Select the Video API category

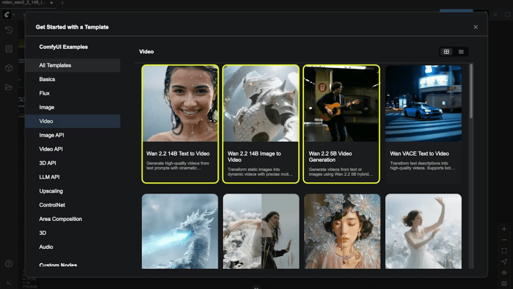pos(51,149)
